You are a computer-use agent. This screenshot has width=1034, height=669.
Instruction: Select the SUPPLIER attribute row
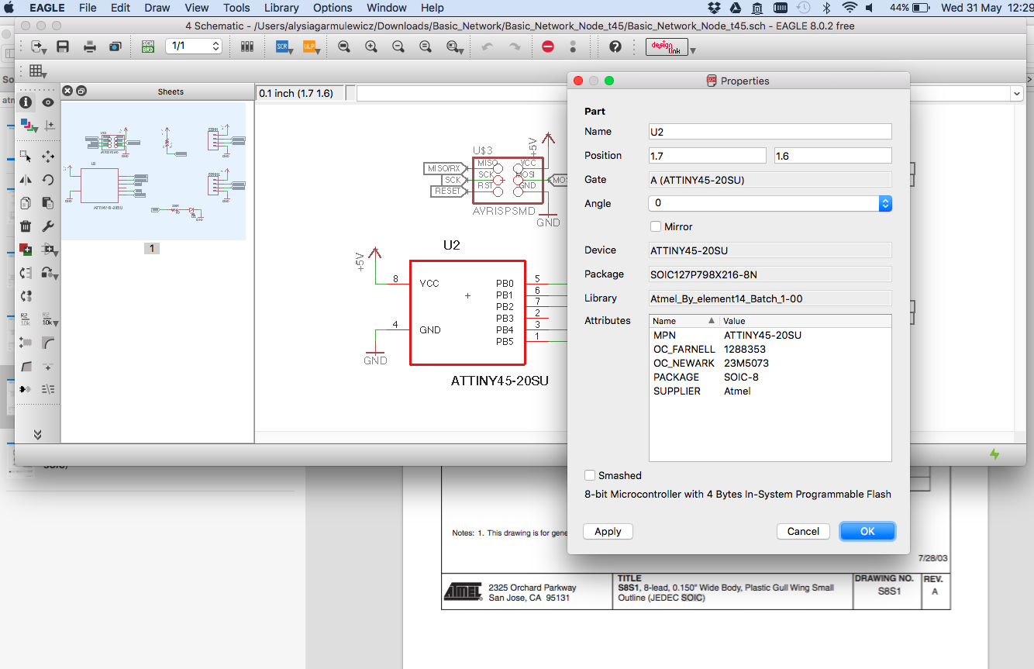click(x=770, y=391)
